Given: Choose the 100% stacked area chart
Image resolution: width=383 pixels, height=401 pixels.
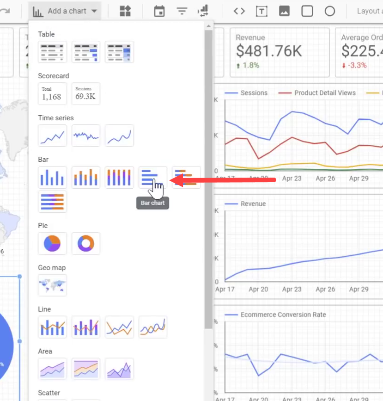Looking at the screenshot, I should coord(86,369).
